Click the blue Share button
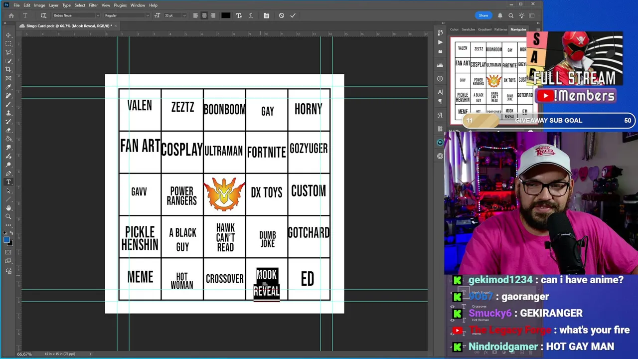 click(483, 15)
